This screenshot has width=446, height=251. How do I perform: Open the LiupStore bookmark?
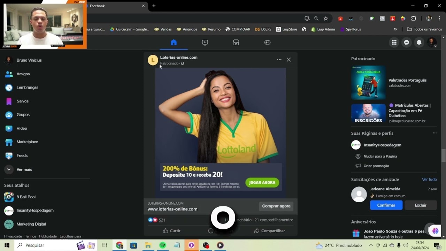pos(286,29)
